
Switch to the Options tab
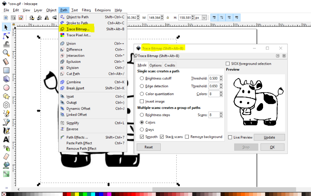(156, 65)
